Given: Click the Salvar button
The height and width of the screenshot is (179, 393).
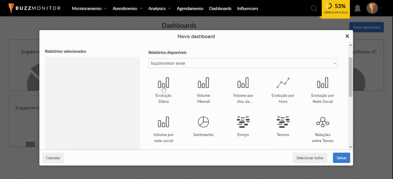Looking at the screenshot, I should [341, 158].
